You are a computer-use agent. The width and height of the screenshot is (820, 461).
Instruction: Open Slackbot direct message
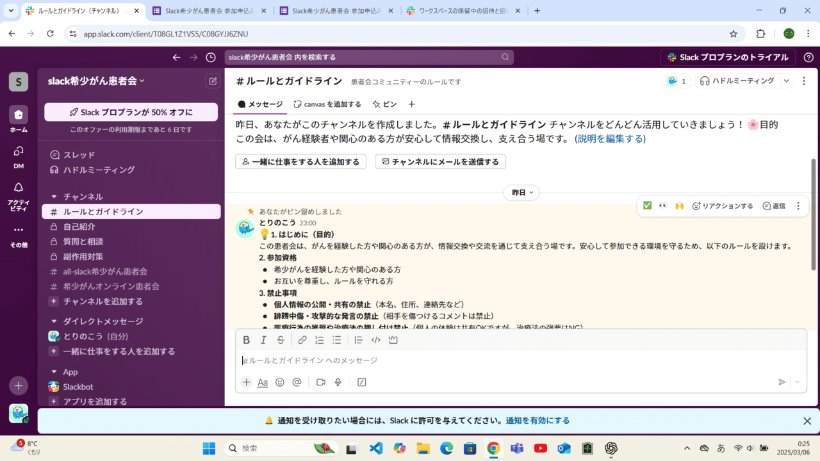pos(131,387)
